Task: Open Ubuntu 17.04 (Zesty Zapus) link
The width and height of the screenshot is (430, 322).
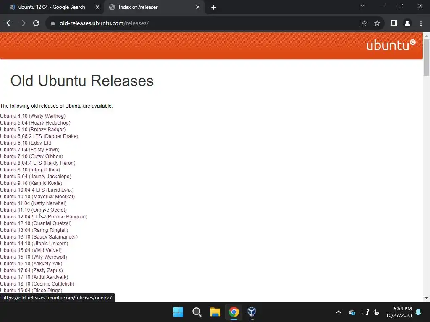Action: [x=31, y=270]
